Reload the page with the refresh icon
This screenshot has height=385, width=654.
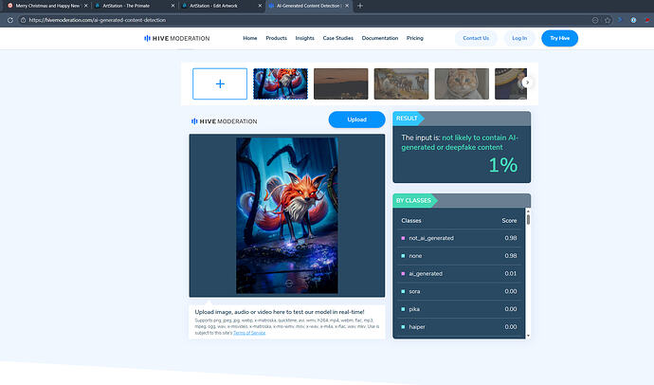(10, 20)
